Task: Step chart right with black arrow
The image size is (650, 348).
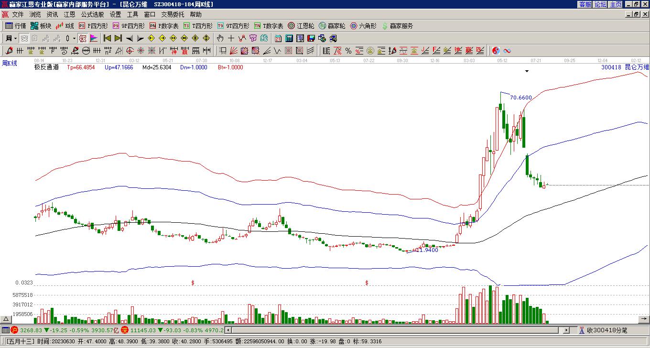Action: click(x=140, y=38)
